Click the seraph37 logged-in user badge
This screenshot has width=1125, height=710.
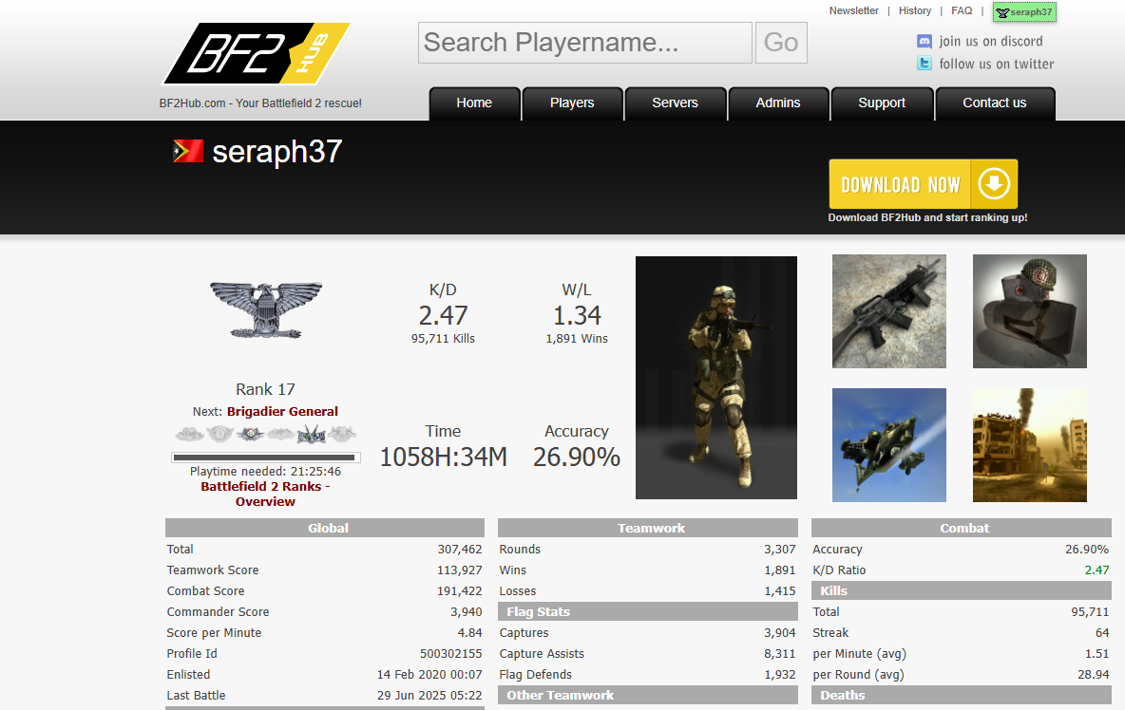click(x=1024, y=12)
